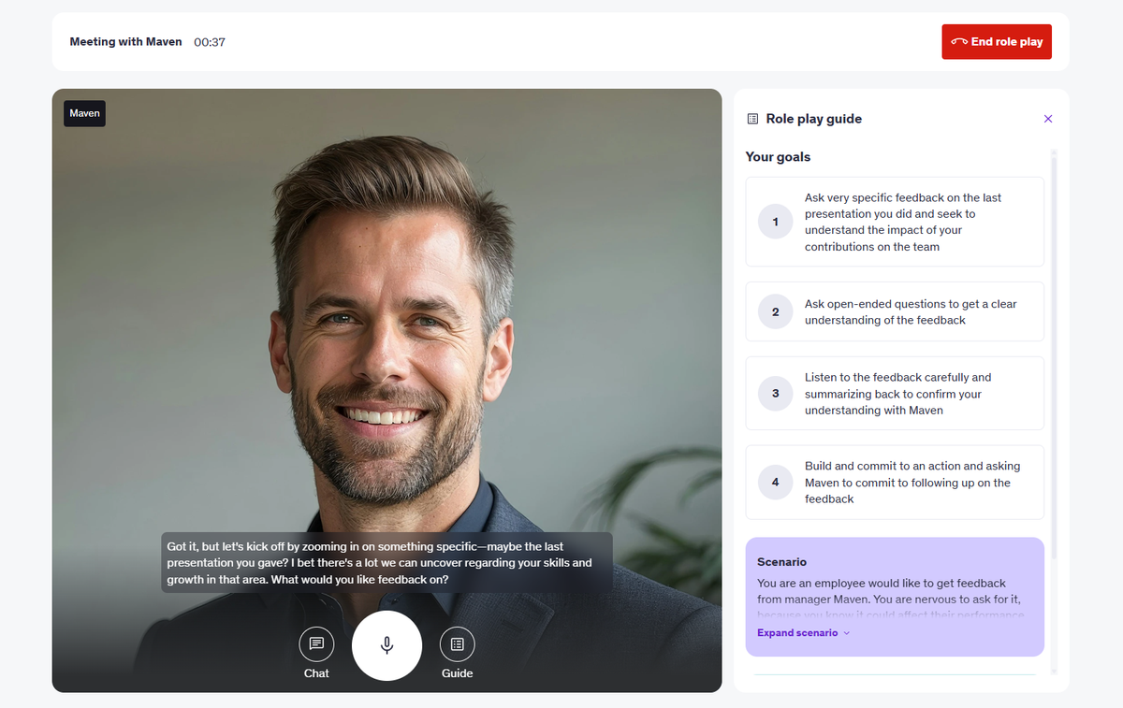
Task: Select the goal card about committing to action
Action: tap(894, 482)
